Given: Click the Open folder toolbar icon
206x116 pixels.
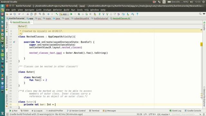Looking at the screenshot, I should [7, 14].
